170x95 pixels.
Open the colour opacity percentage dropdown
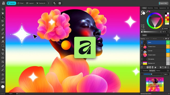168,32
